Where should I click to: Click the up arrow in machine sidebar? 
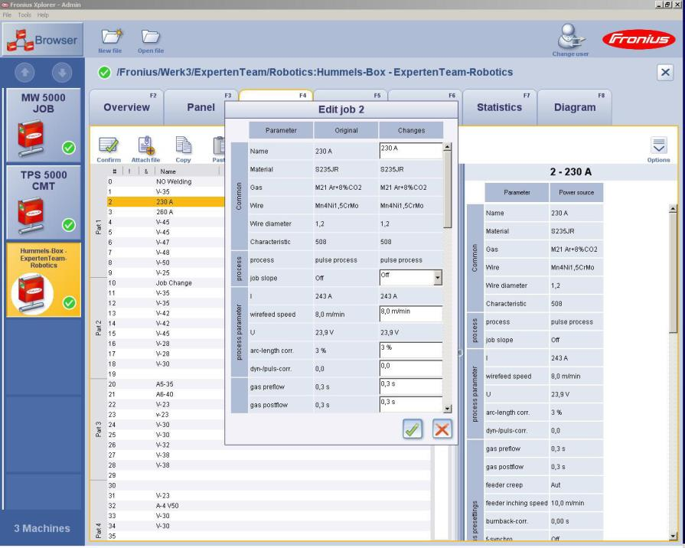(x=25, y=73)
